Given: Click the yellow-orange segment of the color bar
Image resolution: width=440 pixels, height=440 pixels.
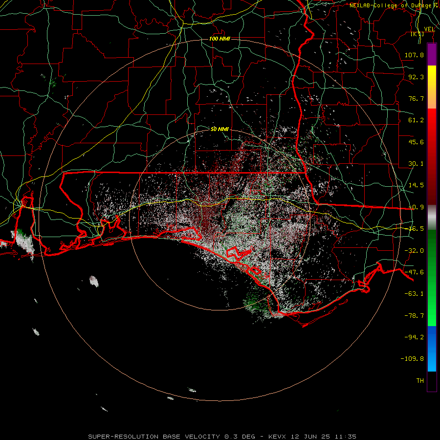Looking at the screenshot, I should (x=432, y=87).
